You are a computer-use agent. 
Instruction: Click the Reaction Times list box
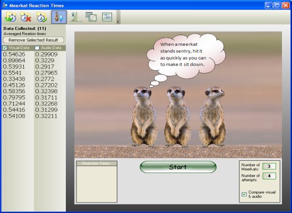(97, 182)
